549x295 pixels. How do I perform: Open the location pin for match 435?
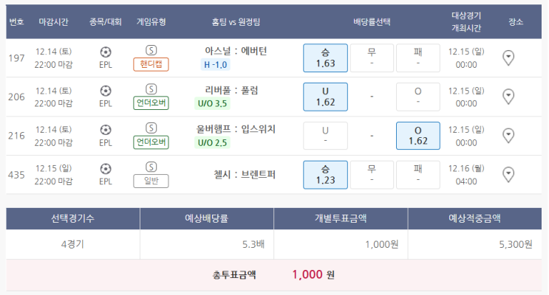point(508,175)
